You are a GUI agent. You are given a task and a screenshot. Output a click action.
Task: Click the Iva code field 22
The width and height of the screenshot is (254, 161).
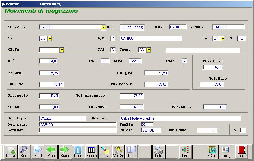105,61
